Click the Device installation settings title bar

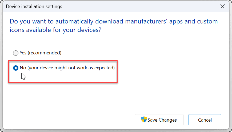click(110, 6)
